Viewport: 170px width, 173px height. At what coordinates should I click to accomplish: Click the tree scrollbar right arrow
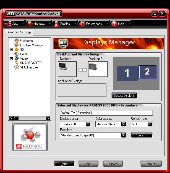click(48, 118)
